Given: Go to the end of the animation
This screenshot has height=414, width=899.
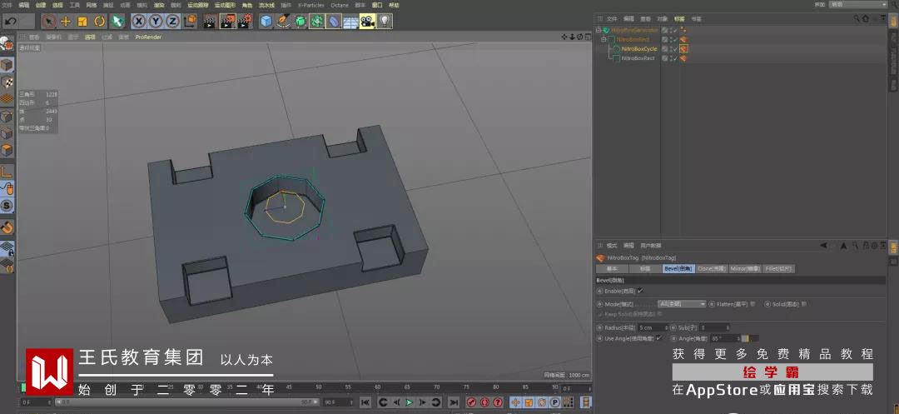Looking at the screenshot, I should 454,402.
